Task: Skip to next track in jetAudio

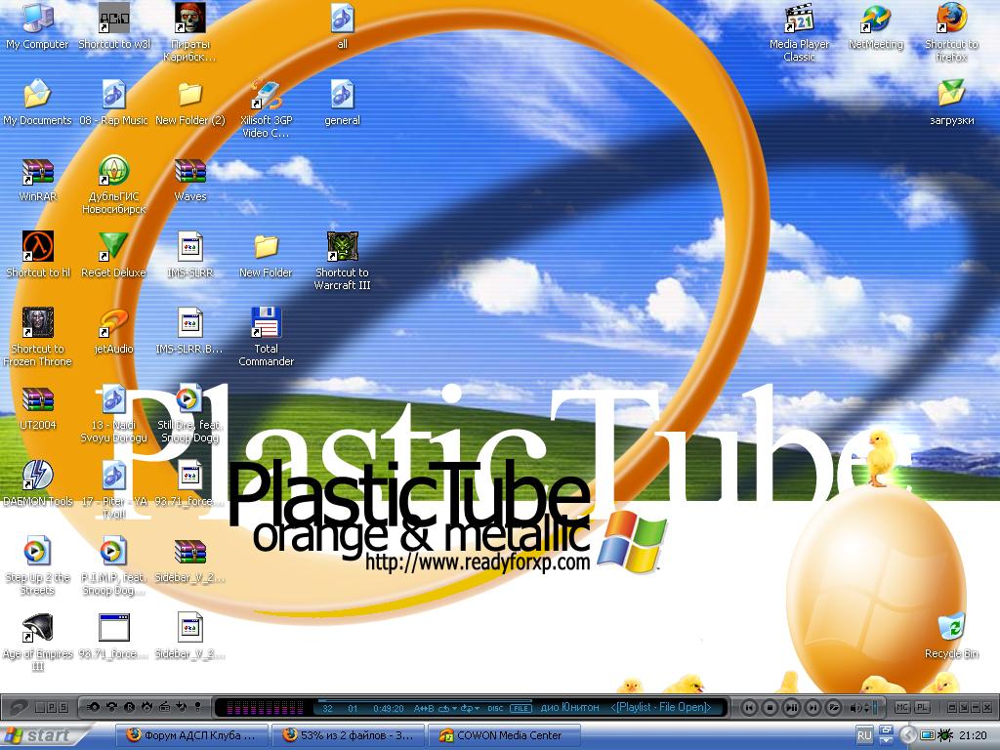Action: (x=812, y=707)
